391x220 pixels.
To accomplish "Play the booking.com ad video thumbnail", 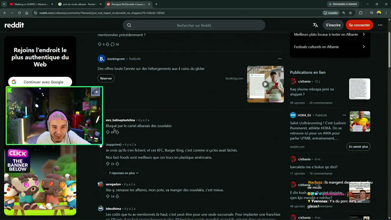I will tap(265, 84).
